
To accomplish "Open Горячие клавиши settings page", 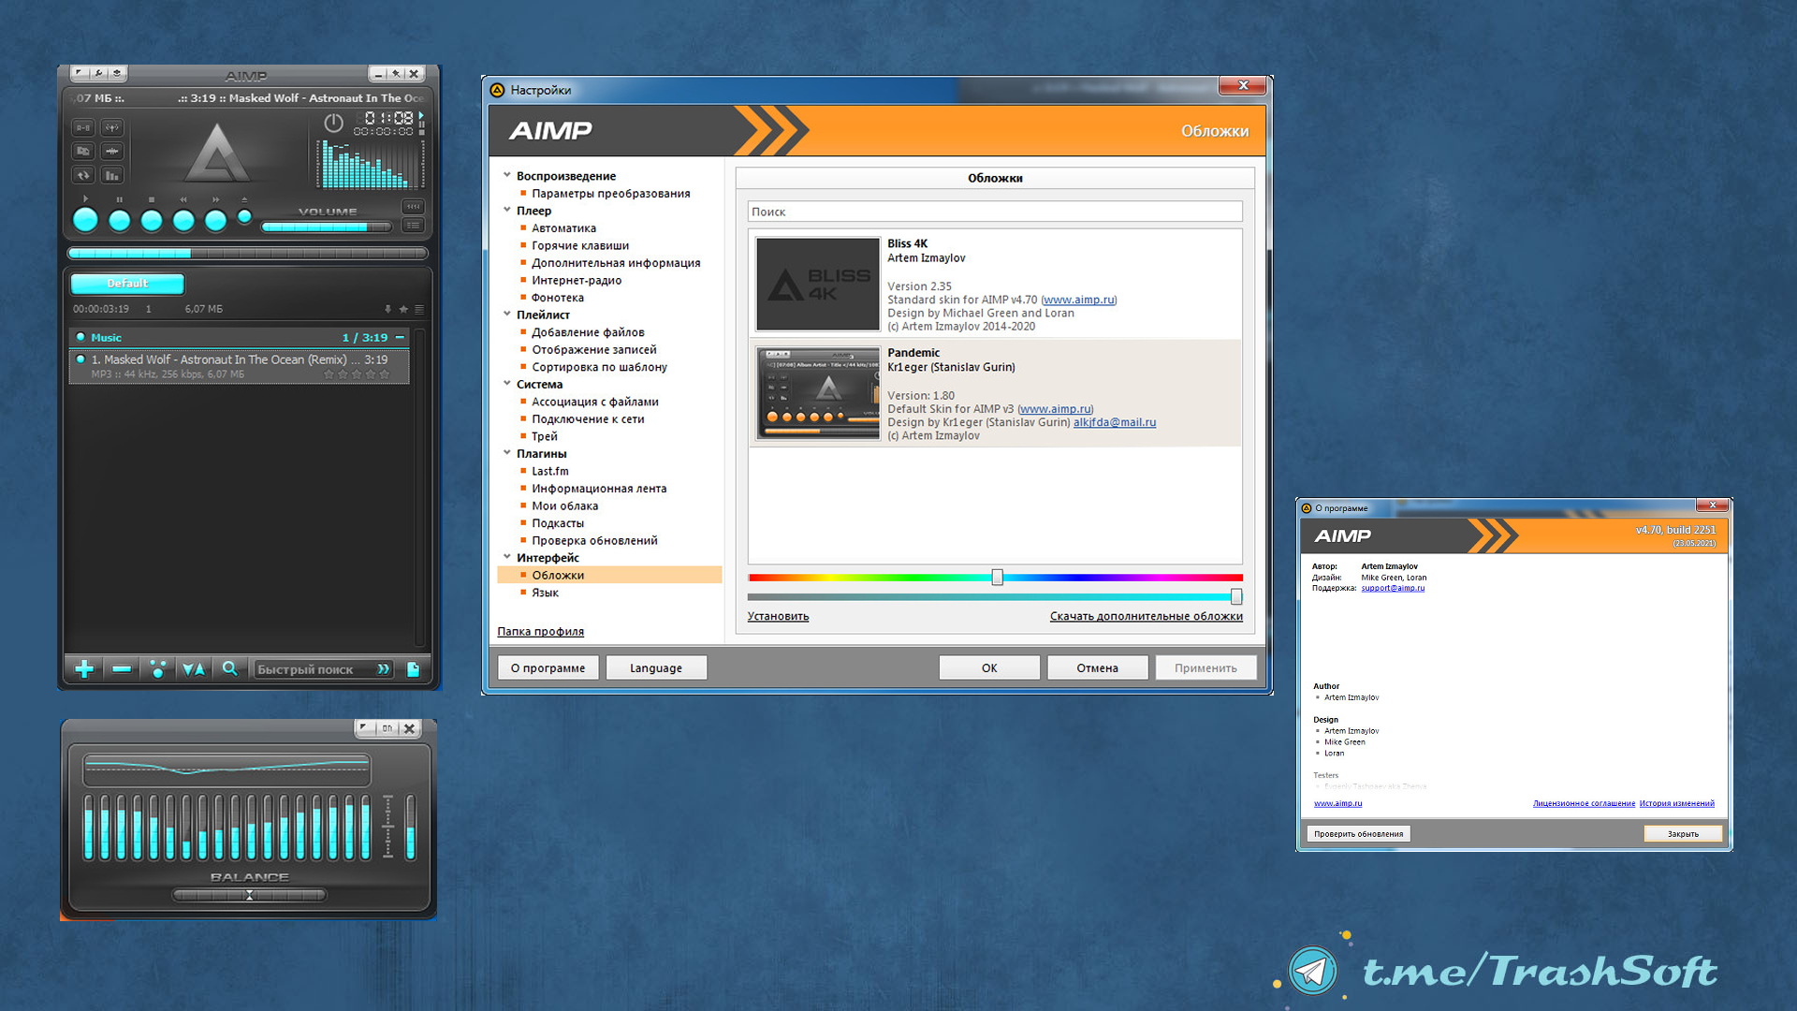I will point(580,246).
